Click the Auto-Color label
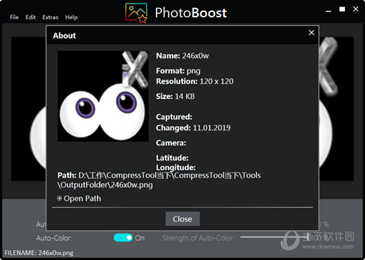This screenshot has width=365, height=260. (x=54, y=238)
